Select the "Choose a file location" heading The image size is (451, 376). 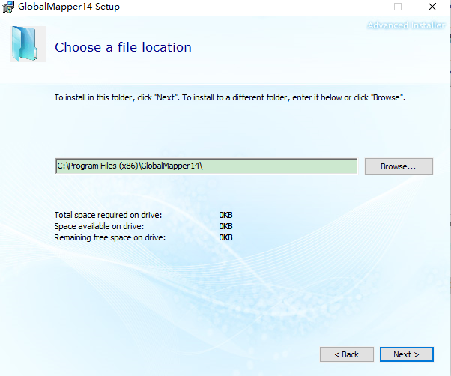pos(123,47)
